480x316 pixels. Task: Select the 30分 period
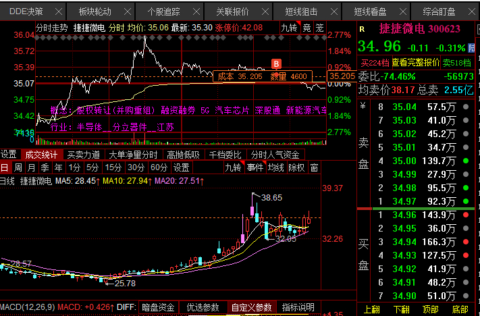tap(136, 168)
